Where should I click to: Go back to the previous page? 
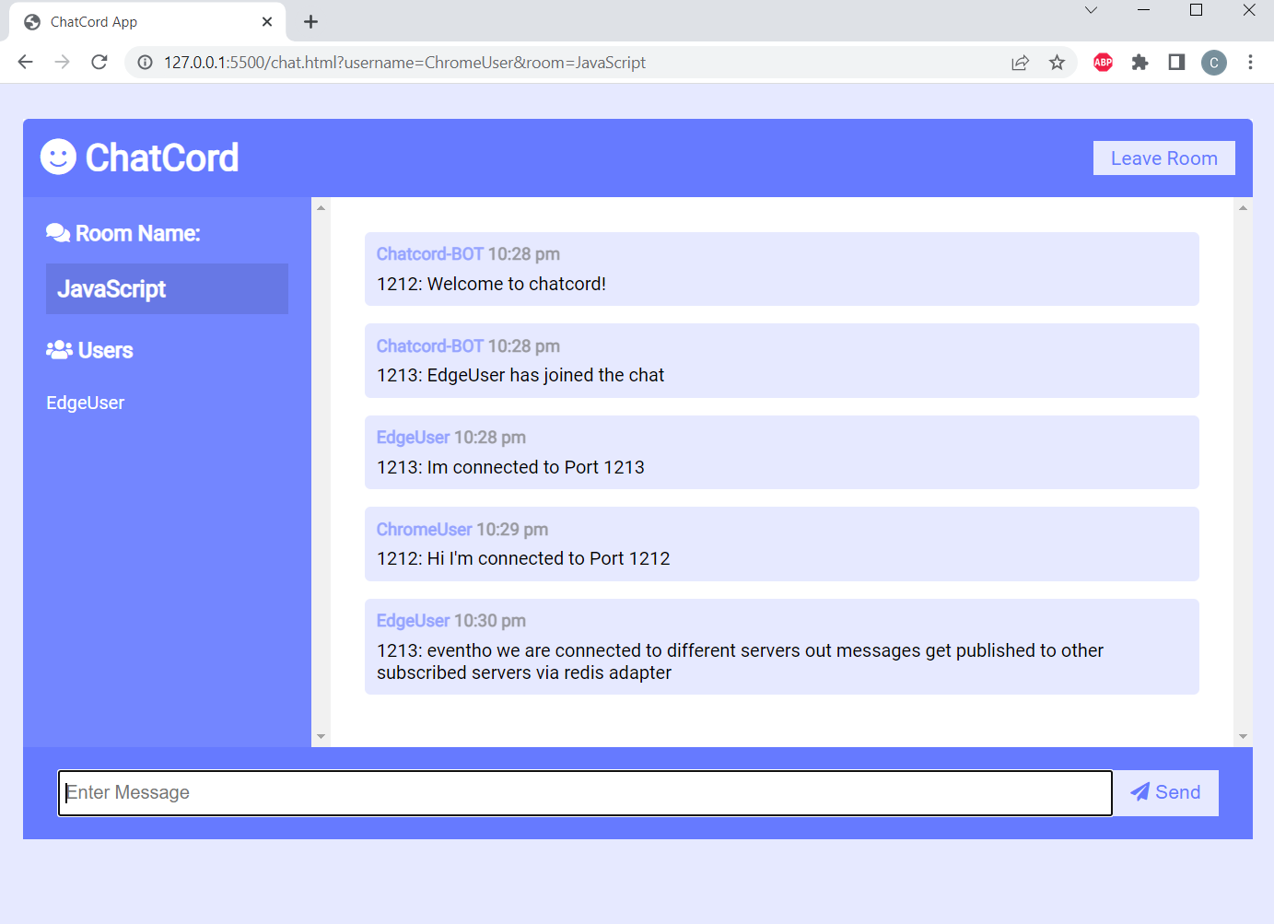click(x=26, y=63)
